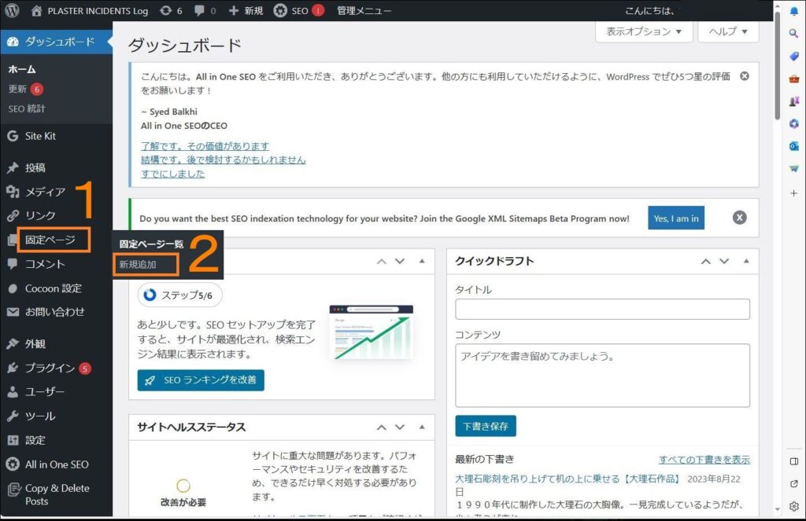Click the タイトル input field
Screen dimensions: 806x521
[x=602, y=310]
